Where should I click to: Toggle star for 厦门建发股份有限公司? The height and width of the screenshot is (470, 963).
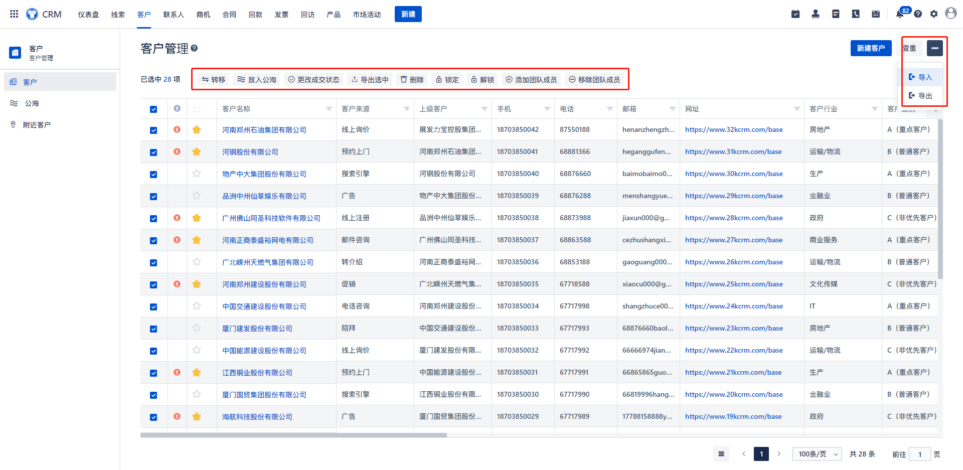(197, 328)
